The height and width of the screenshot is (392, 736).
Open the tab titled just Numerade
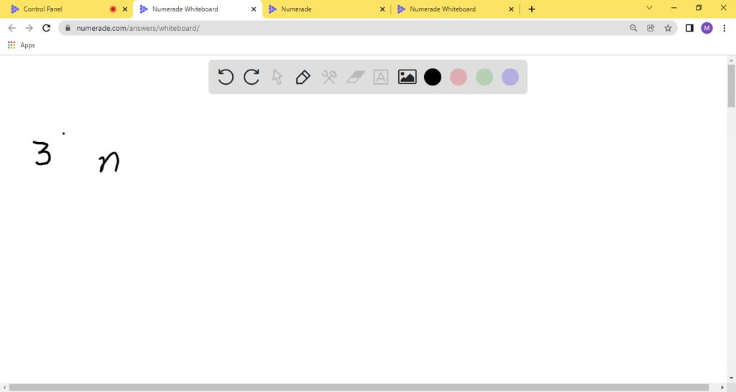click(x=323, y=9)
